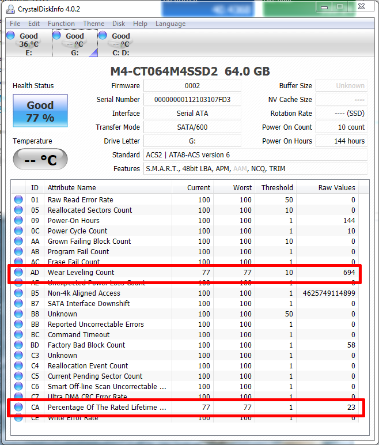This screenshot has width=379, height=445.
Task: Click the Attribute Name column header
Action: tap(108, 187)
